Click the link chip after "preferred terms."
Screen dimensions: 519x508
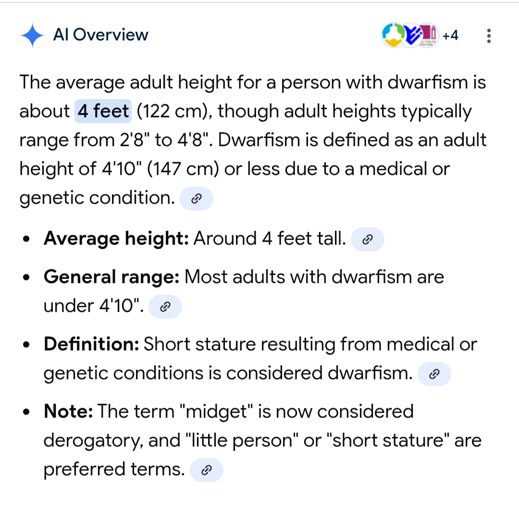click(207, 470)
